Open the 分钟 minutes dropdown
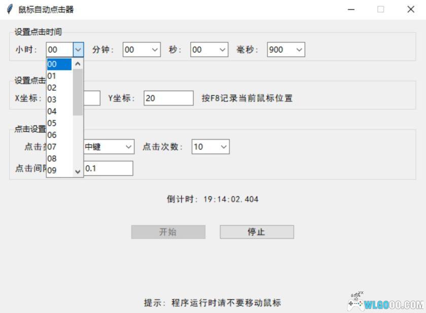The image size is (426, 313). point(154,49)
